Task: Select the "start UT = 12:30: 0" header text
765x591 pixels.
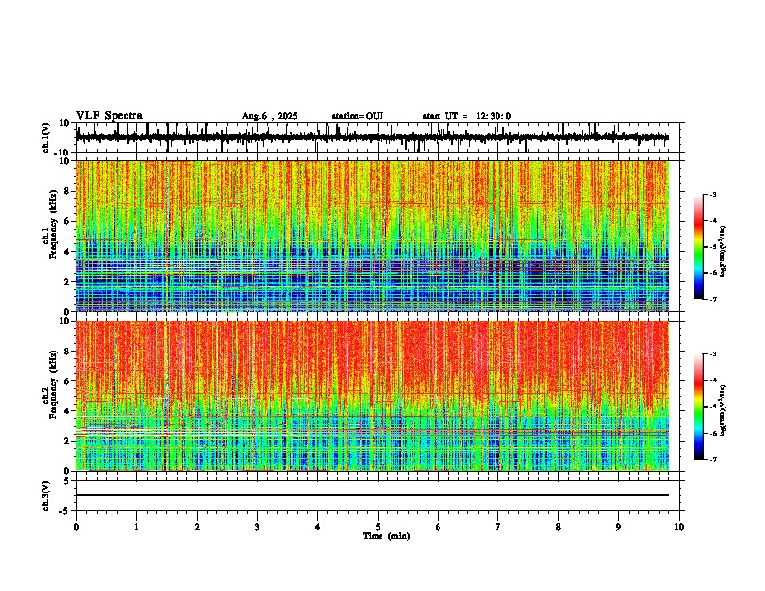Action: click(x=467, y=116)
